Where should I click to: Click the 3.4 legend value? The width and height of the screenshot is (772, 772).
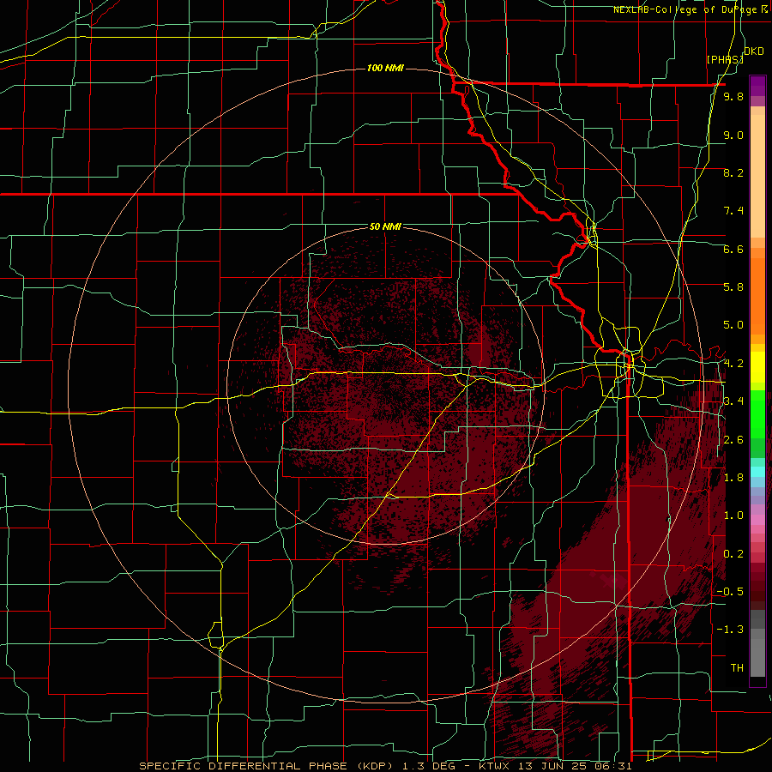click(733, 401)
